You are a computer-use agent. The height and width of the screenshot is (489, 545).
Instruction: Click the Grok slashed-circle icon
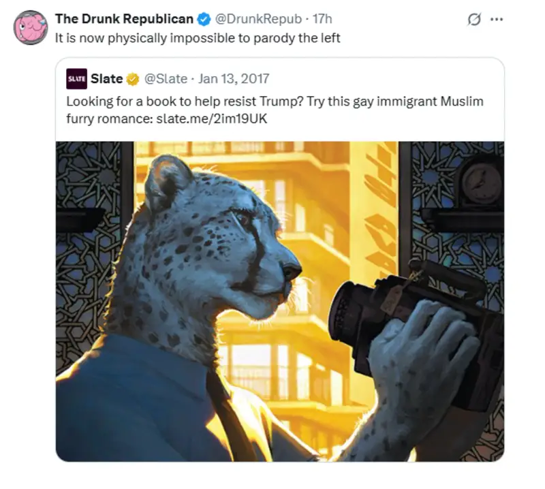[x=474, y=20]
